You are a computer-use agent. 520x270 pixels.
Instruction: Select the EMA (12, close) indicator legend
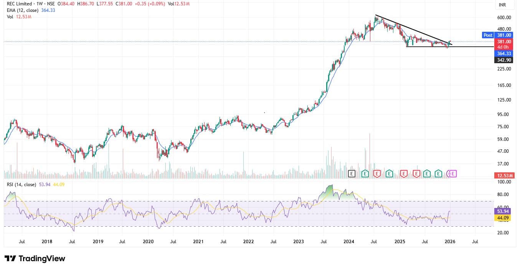(x=23, y=10)
